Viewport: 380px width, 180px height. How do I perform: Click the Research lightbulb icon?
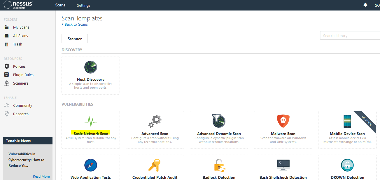coord(7,114)
